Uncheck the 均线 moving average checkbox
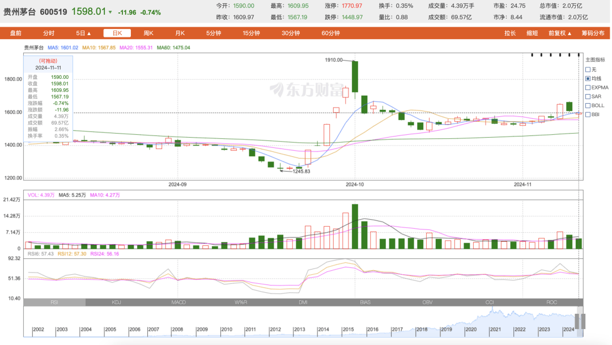The height and width of the screenshot is (345, 612). tap(588, 79)
